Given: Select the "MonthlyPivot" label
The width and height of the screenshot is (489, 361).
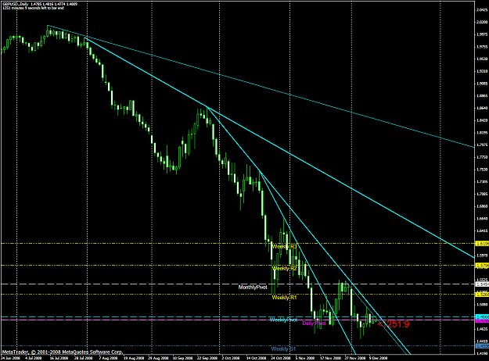Looking at the screenshot, I should click(253, 288).
